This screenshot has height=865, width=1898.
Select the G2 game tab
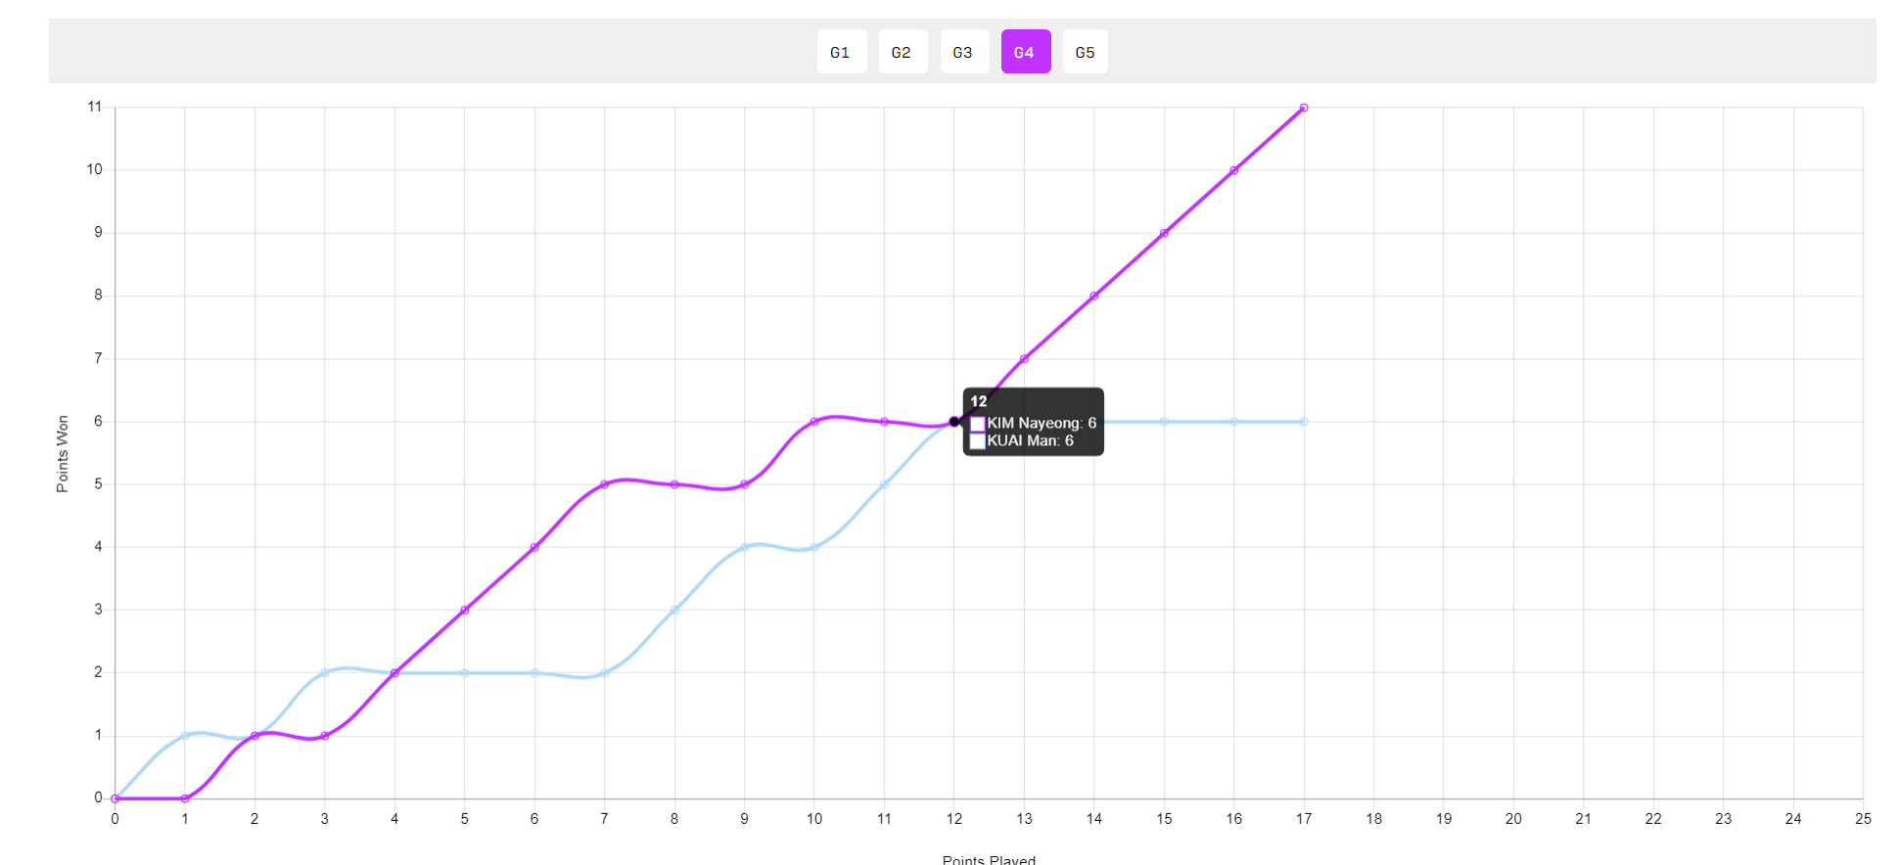(x=902, y=52)
